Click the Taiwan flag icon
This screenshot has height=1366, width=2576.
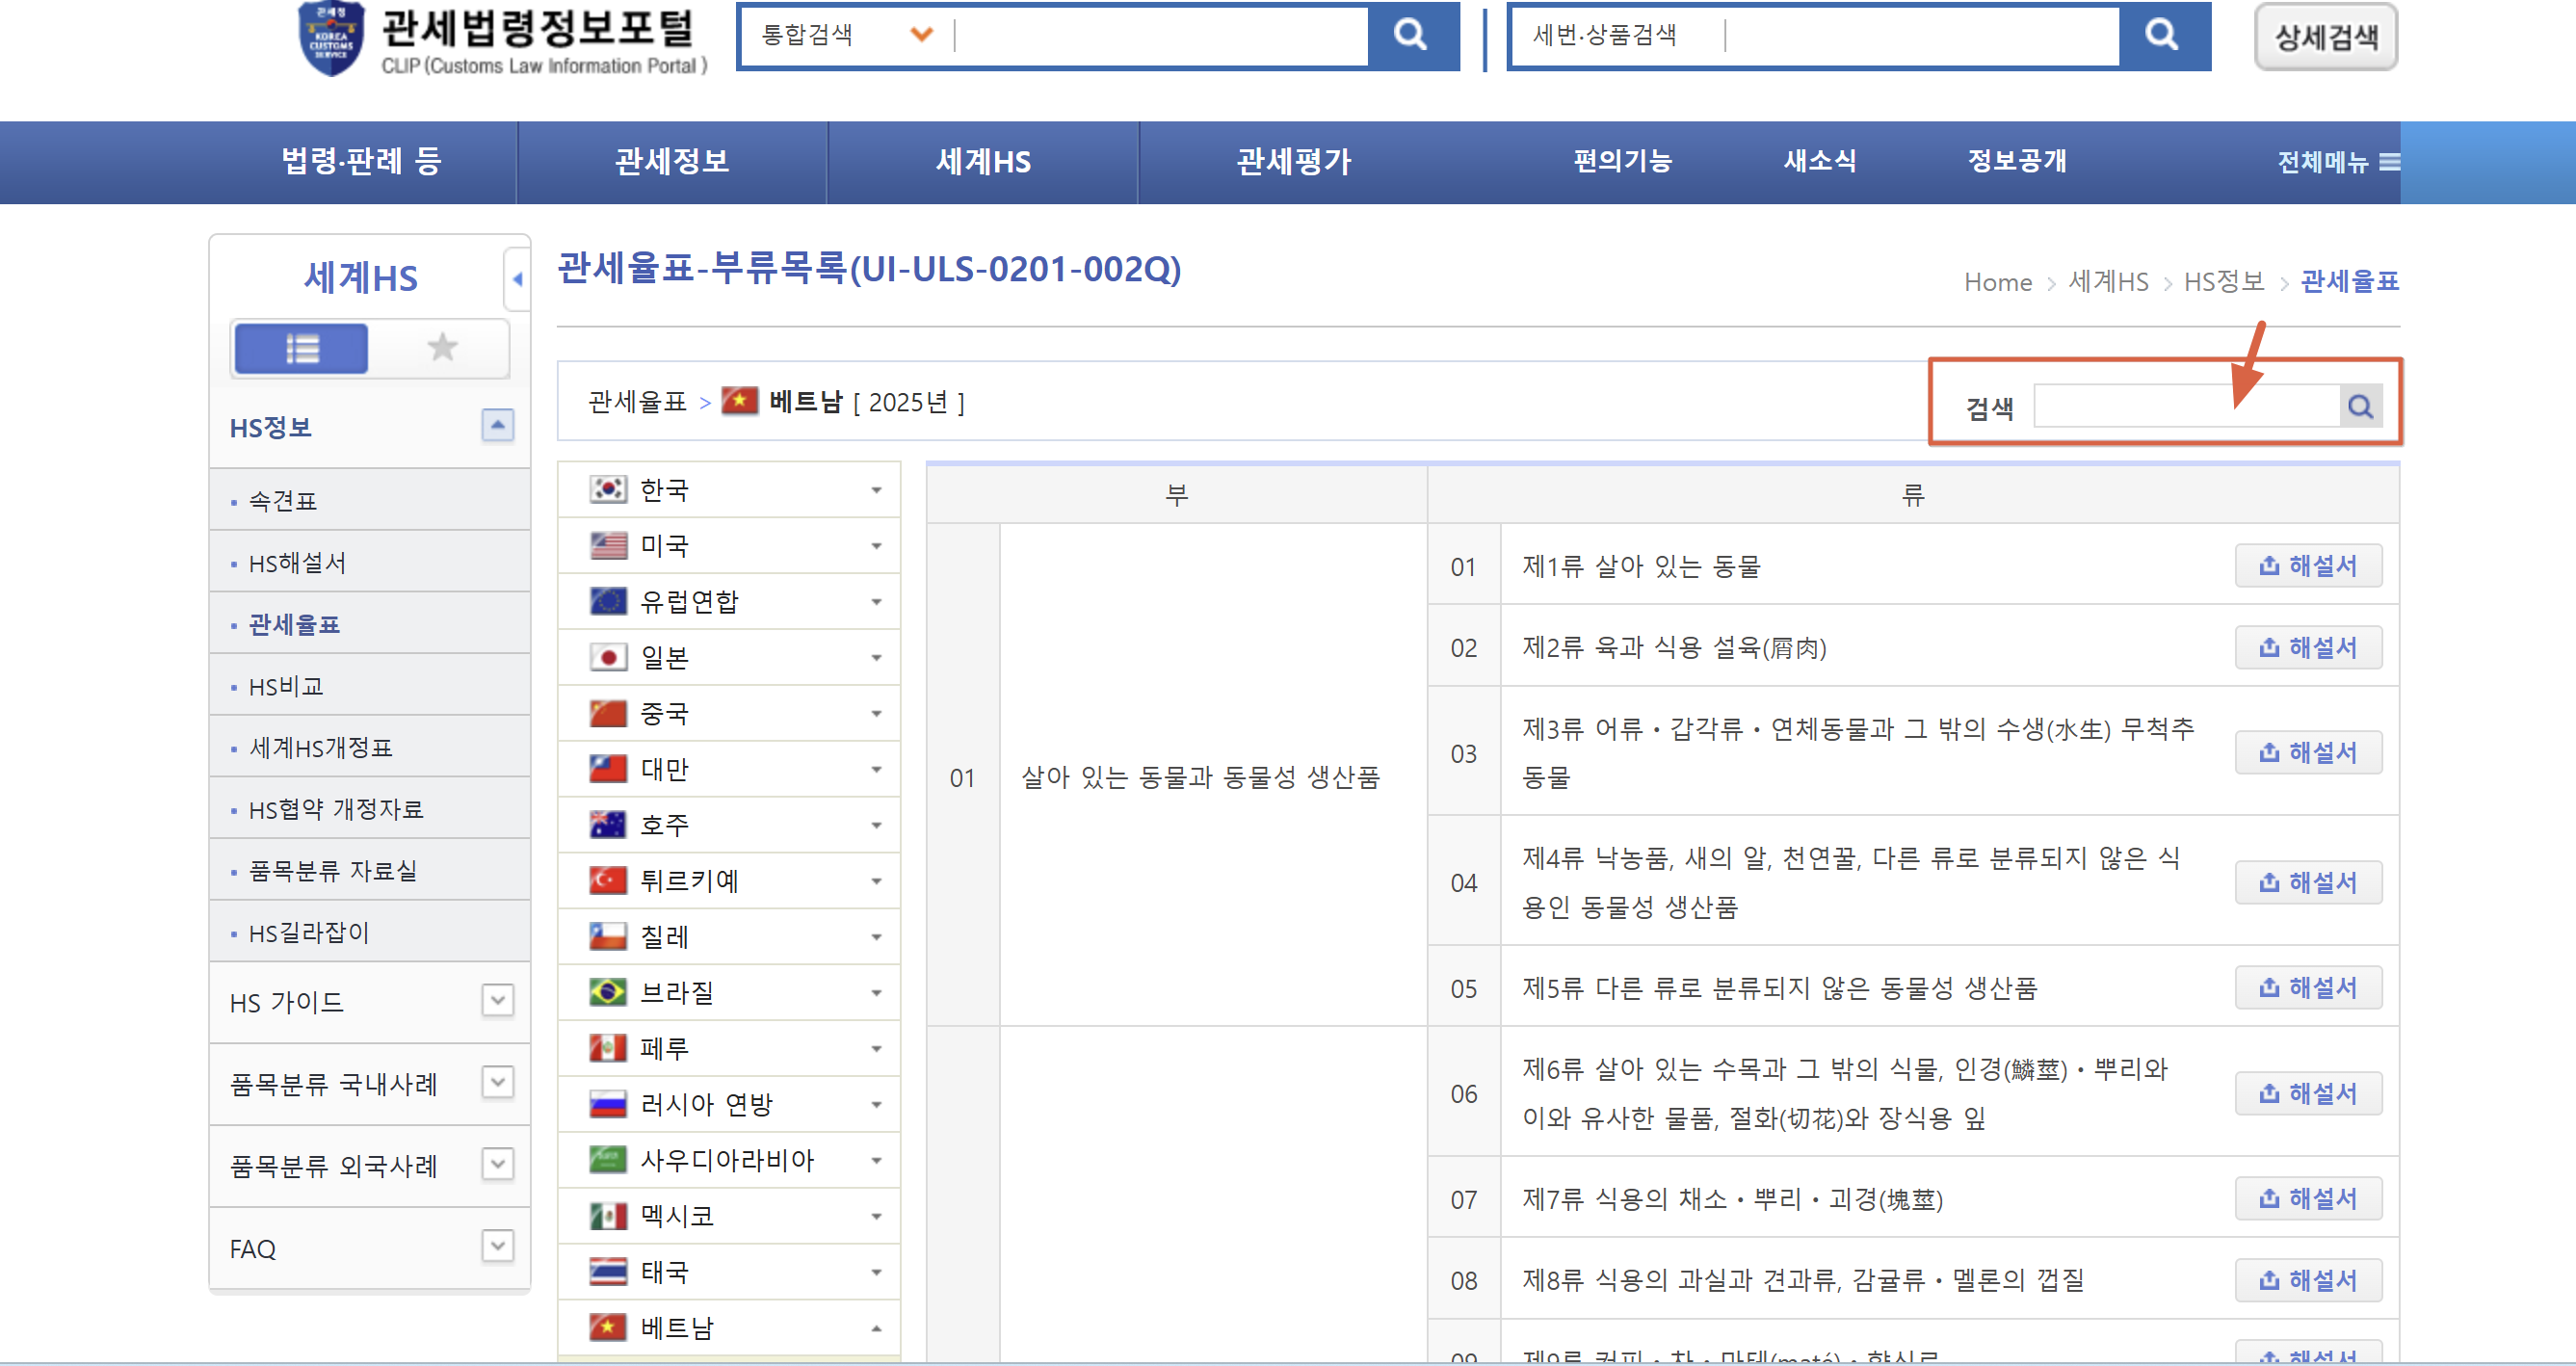point(608,769)
